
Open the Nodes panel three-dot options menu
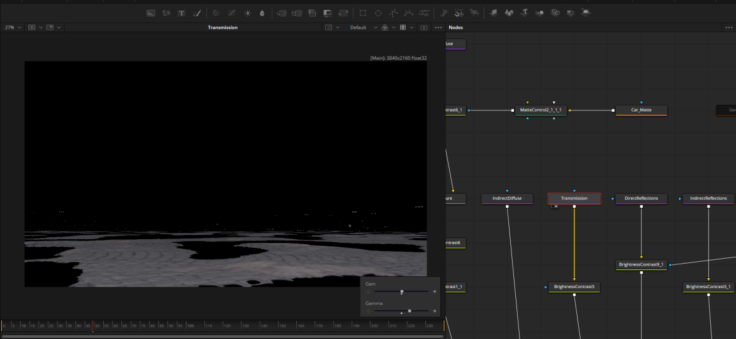click(728, 28)
